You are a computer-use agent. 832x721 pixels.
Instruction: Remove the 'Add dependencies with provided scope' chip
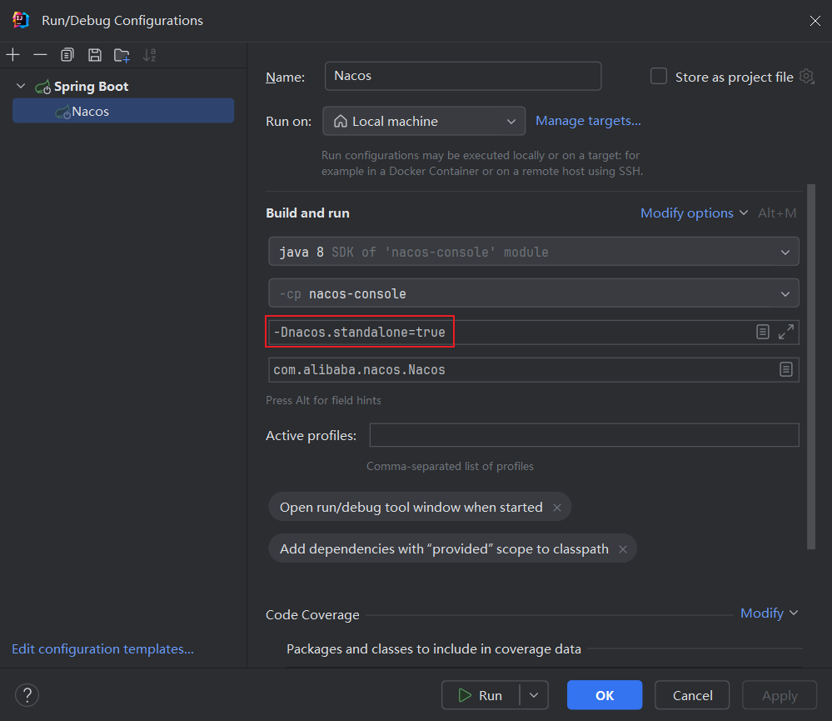623,549
